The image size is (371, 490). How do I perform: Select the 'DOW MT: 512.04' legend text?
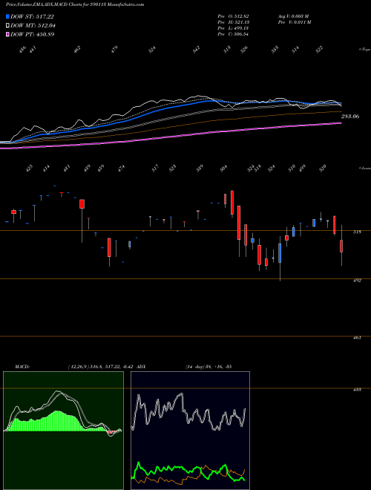coord(33,26)
